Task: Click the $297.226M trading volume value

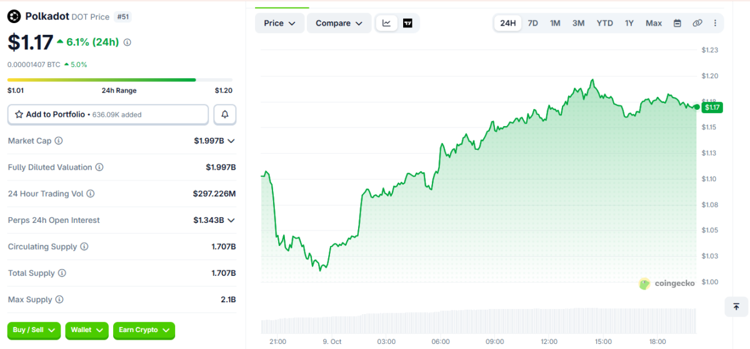Action: [x=214, y=194]
